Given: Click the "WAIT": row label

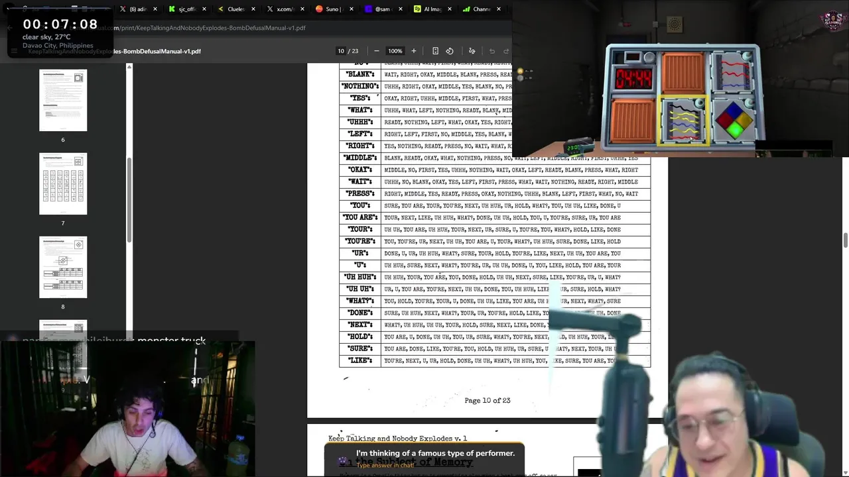Looking at the screenshot, I should (360, 182).
